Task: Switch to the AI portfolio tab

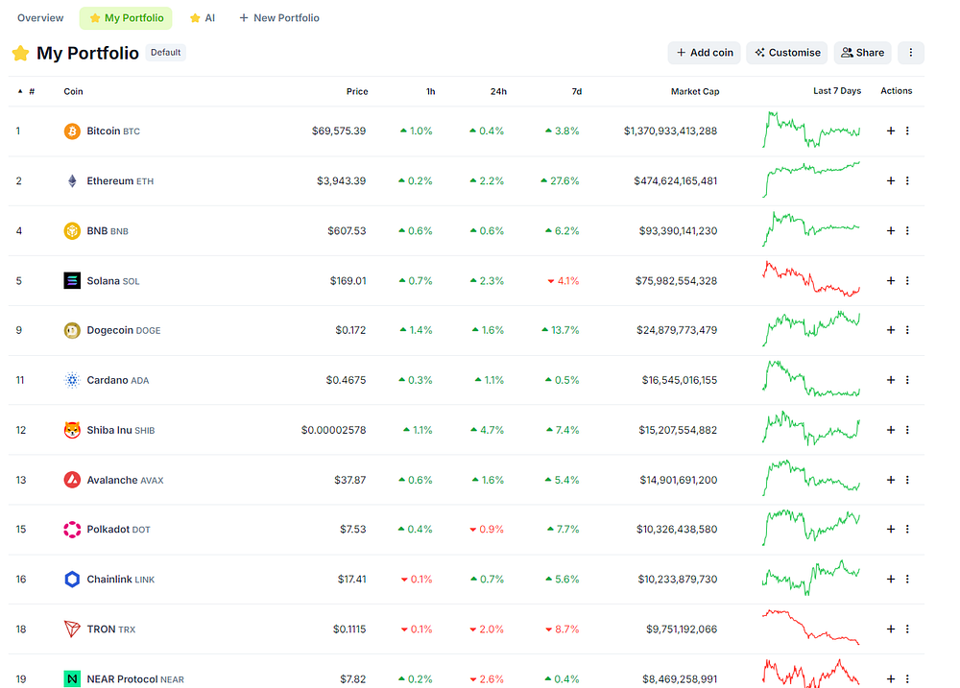Action: pyautogui.click(x=203, y=17)
